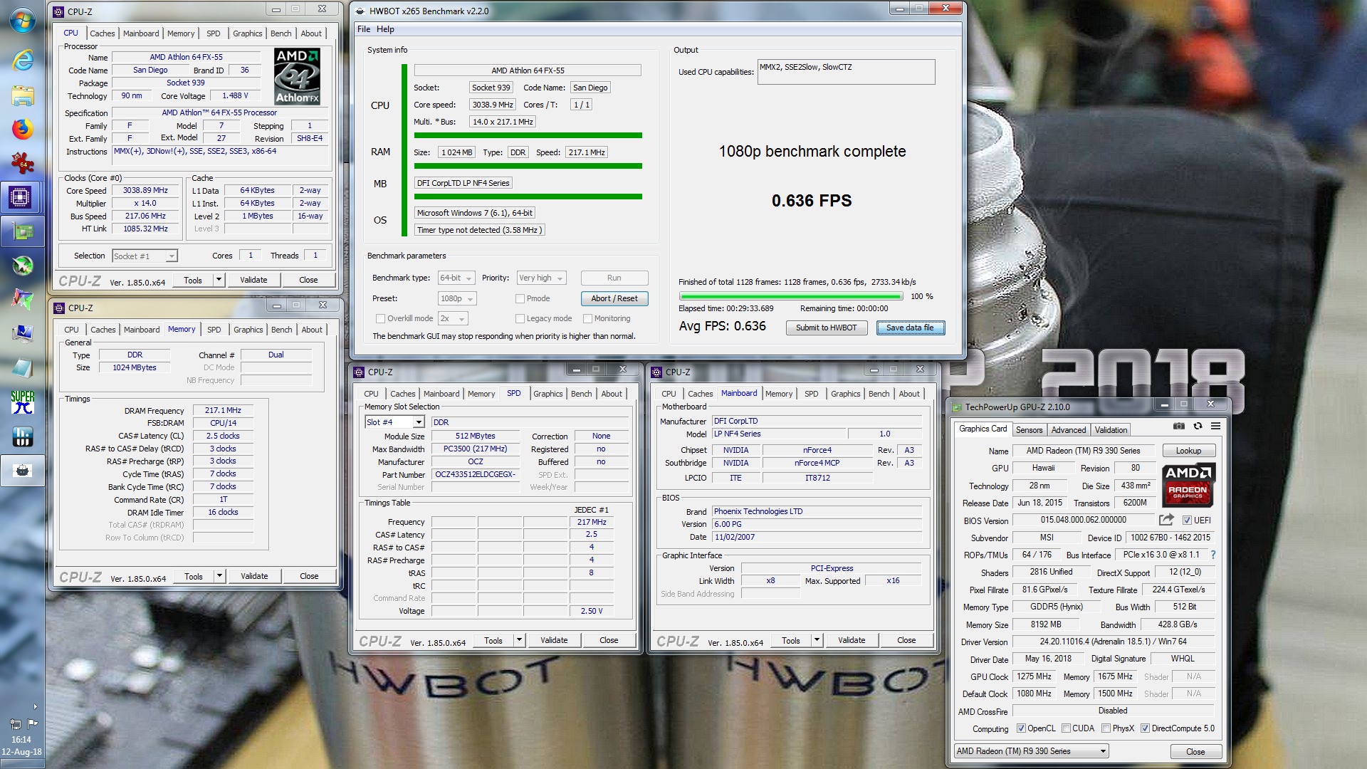Toggle the DirectCompute 5.0 checkbox

[x=1145, y=728]
